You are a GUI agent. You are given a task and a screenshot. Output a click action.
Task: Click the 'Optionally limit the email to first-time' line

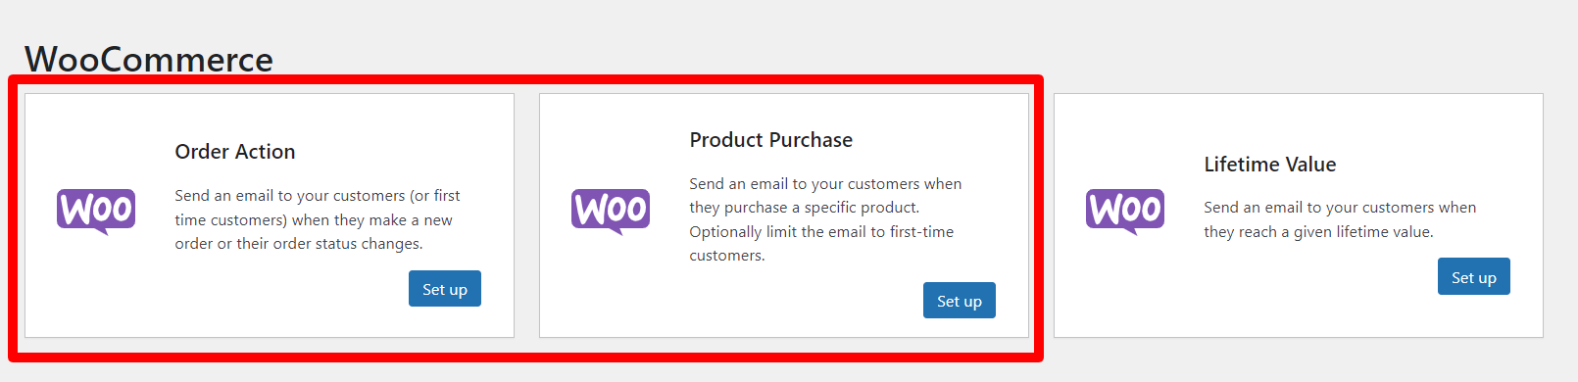[x=821, y=232]
